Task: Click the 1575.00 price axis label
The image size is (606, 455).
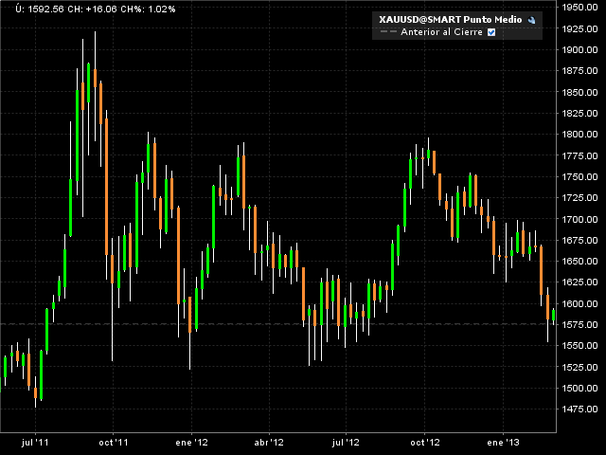Action: click(x=579, y=324)
